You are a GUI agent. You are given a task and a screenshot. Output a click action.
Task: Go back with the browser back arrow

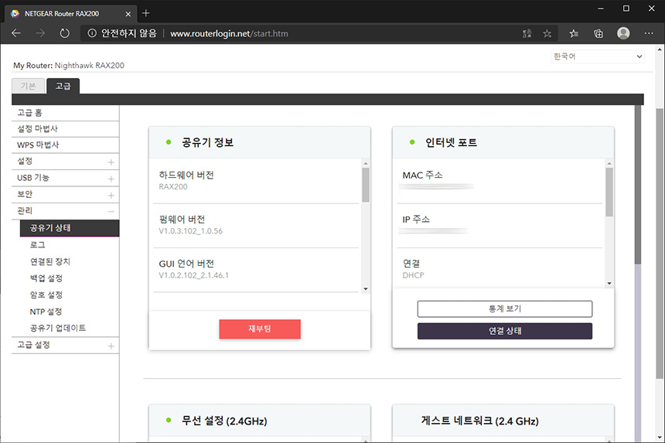(x=16, y=33)
